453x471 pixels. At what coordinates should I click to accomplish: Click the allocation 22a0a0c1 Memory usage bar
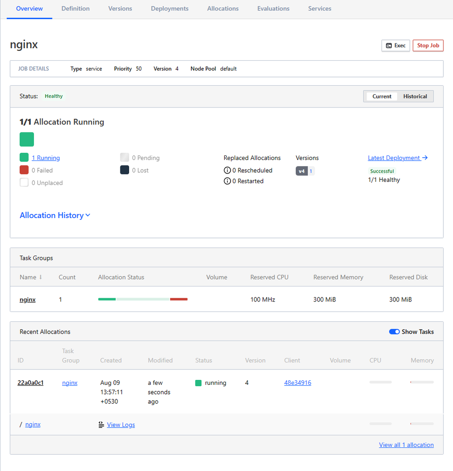pyautogui.click(x=422, y=382)
